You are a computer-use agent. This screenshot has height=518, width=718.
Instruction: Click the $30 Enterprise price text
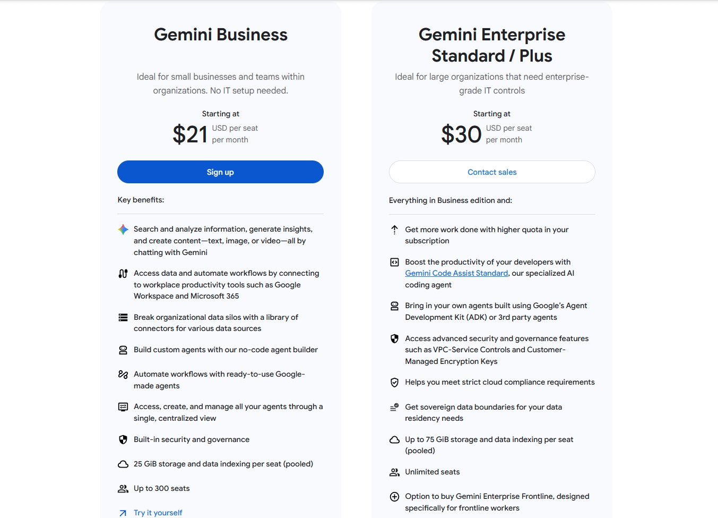point(461,134)
